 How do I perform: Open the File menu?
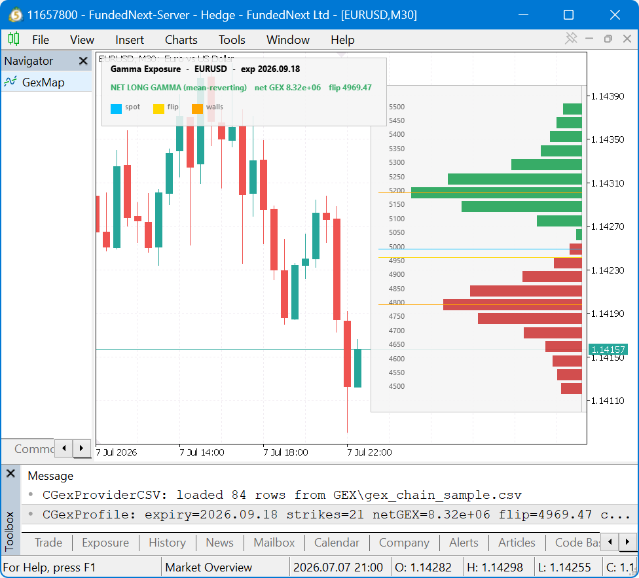(41, 40)
